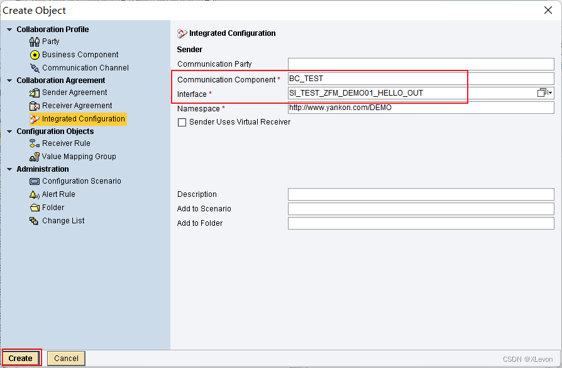Click the Description label

[197, 194]
